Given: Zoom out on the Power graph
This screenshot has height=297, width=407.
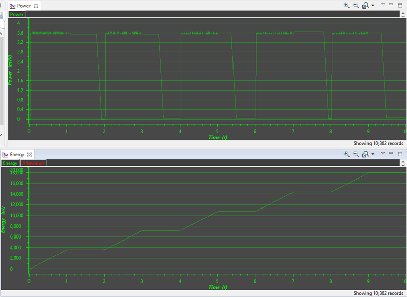Looking at the screenshot, I should (x=356, y=5).
